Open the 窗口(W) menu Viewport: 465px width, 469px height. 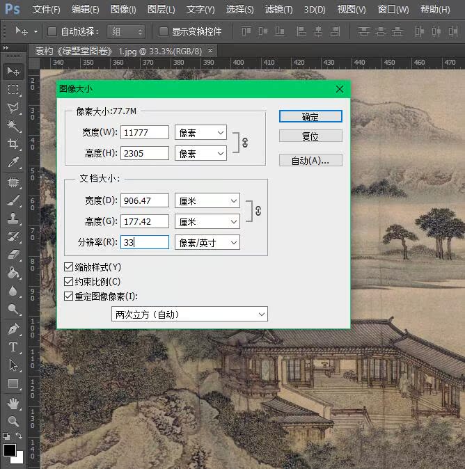(393, 10)
